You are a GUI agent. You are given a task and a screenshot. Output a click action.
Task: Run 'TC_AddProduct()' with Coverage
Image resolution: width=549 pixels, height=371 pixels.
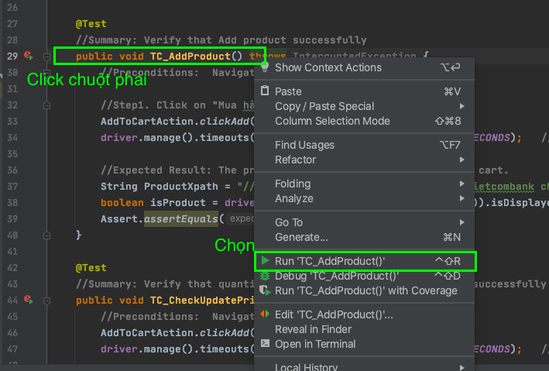tap(364, 290)
